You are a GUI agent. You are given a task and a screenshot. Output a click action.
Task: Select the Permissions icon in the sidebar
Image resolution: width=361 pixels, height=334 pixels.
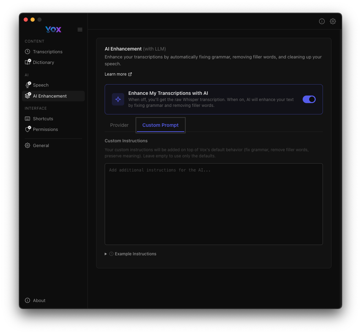click(x=27, y=129)
